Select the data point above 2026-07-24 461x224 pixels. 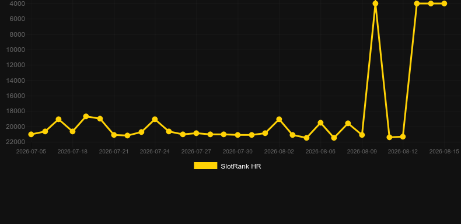pos(155,120)
